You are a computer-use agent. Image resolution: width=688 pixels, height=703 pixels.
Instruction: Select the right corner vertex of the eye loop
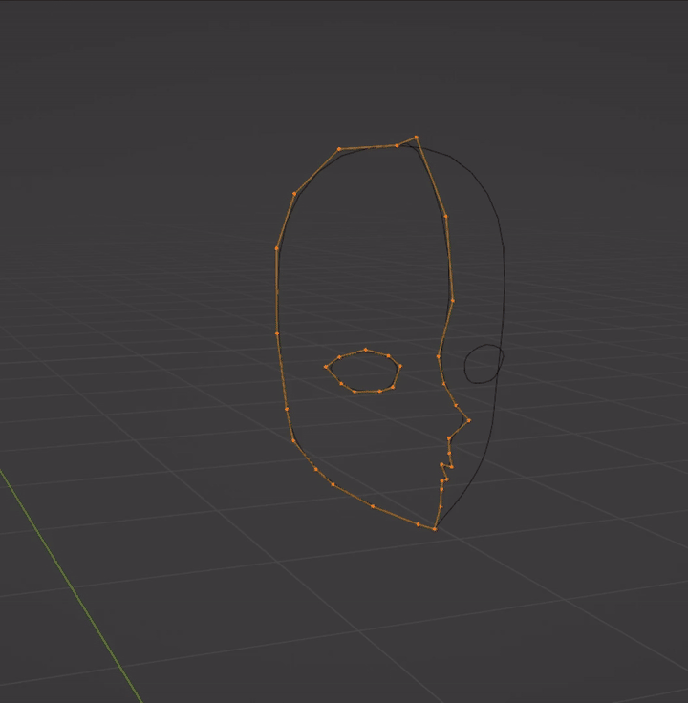pyautogui.click(x=400, y=366)
